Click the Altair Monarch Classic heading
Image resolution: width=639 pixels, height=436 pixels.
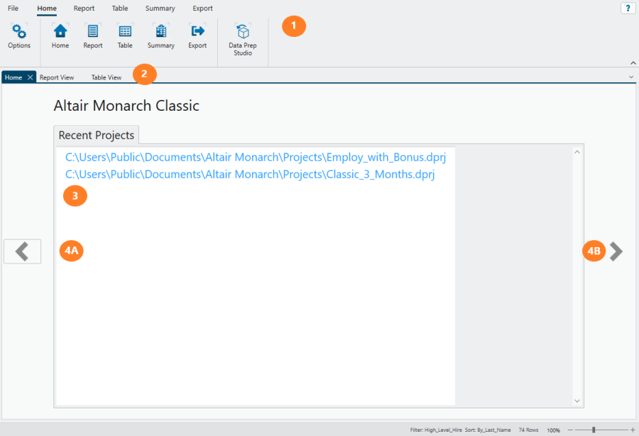(x=126, y=106)
